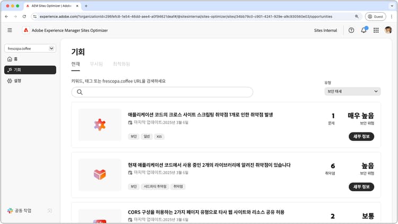
Task: Click the calendar icon on the XSS card
Action: click(x=130, y=123)
